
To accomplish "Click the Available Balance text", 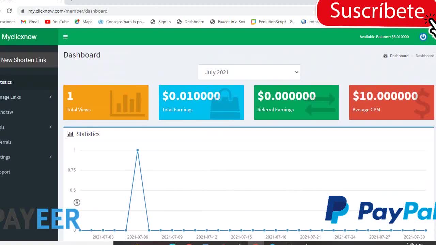I will click(384, 37).
